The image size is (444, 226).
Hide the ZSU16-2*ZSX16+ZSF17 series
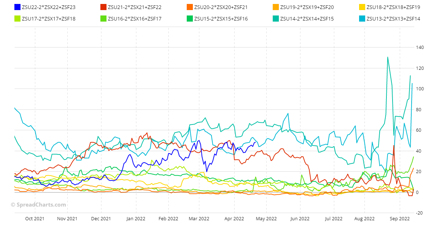pos(134,18)
